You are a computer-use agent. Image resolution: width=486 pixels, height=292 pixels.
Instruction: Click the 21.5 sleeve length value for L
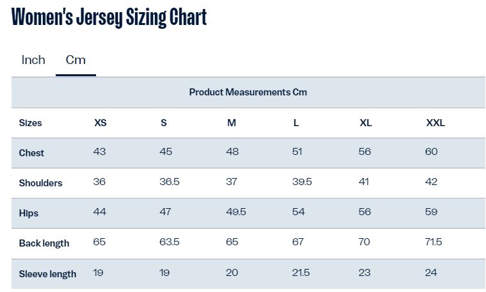click(x=301, y=273)
